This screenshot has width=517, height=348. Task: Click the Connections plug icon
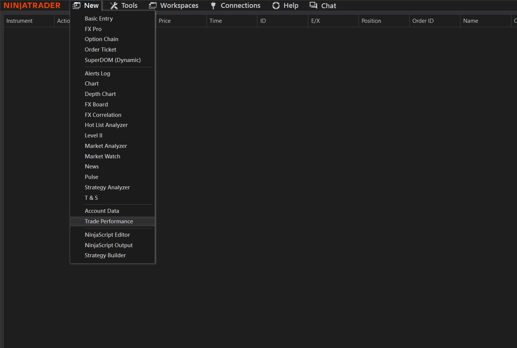coord(213,5)
